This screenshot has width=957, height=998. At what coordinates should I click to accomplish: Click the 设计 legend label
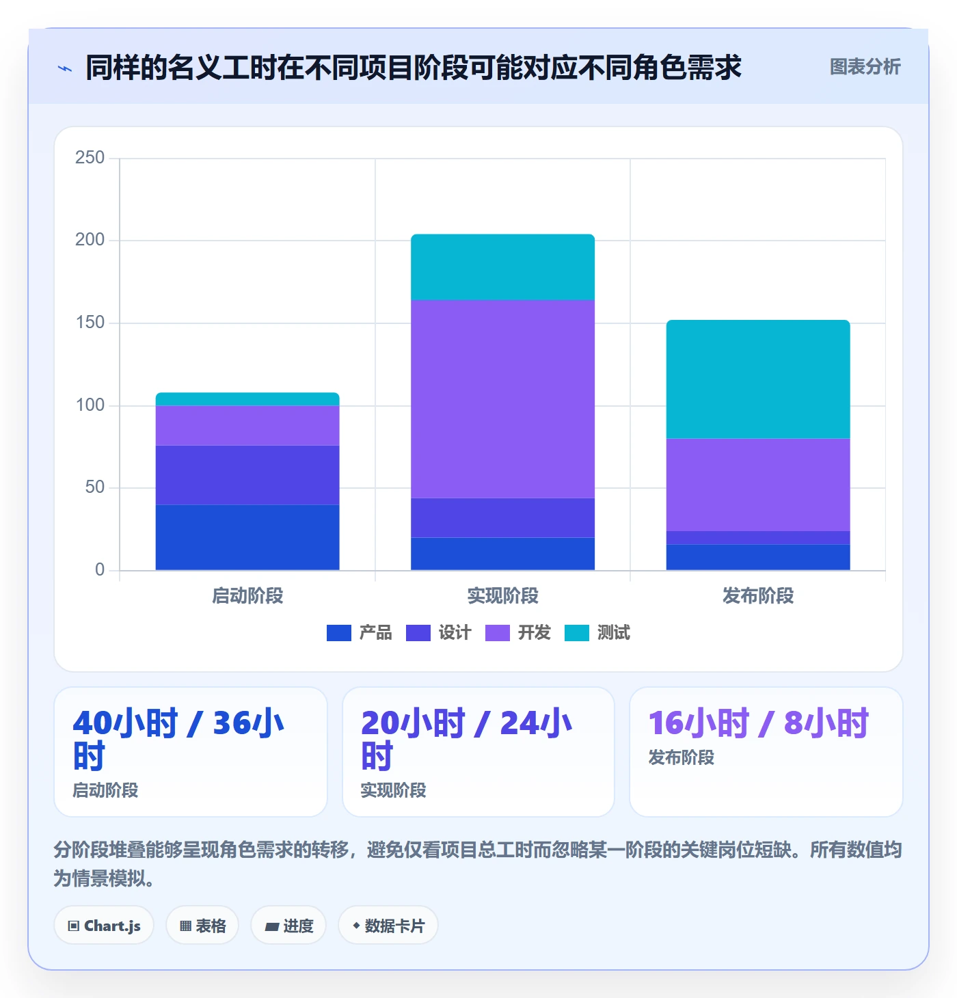coord(455,633)
